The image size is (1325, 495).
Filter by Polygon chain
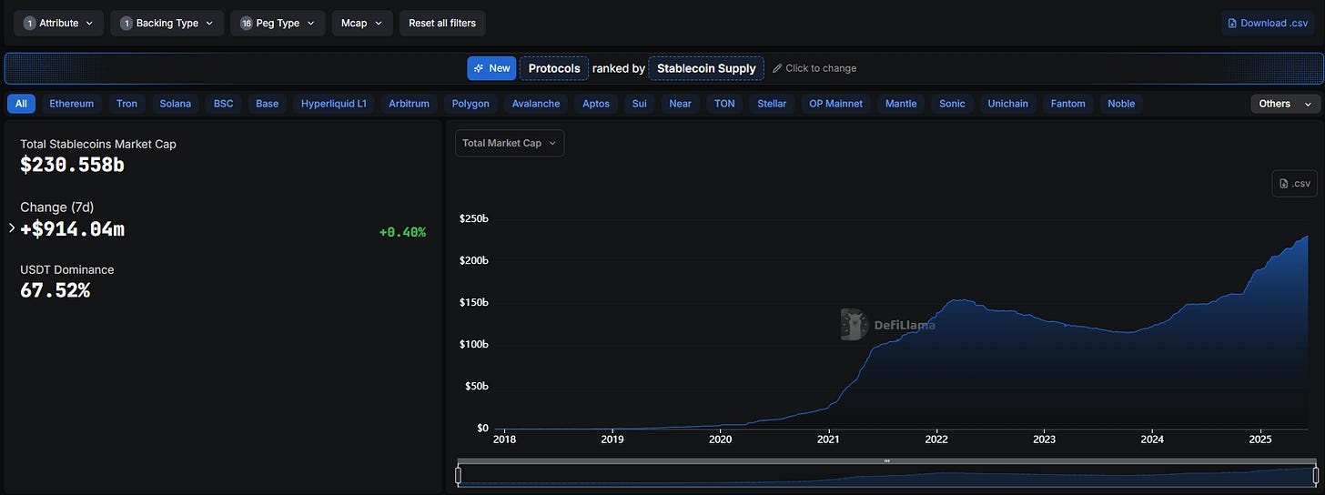(470, 104)
